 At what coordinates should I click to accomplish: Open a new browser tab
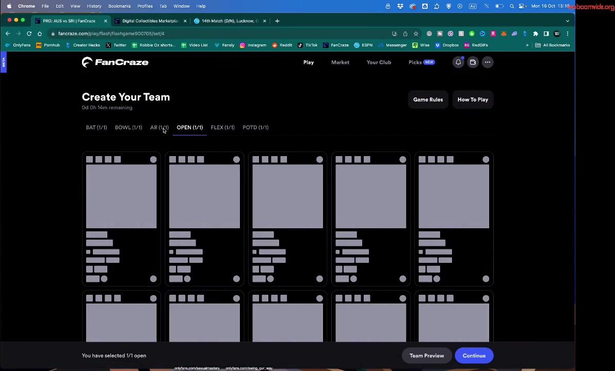tap(277, 21)
